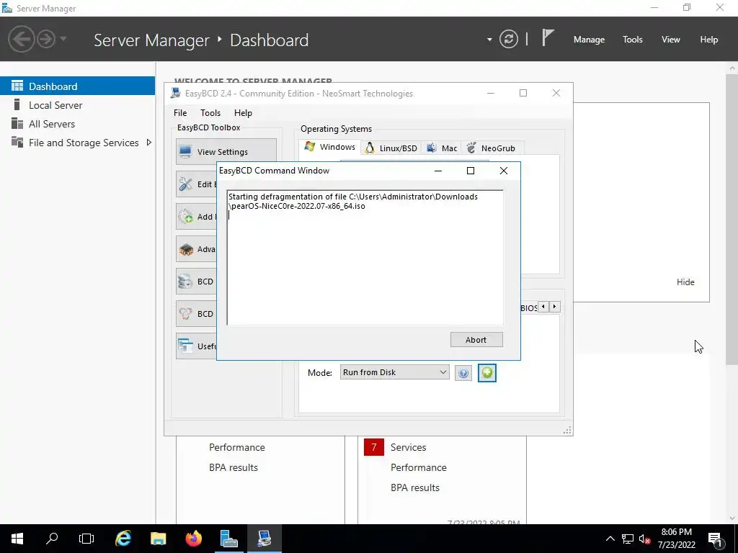Image resolution: width=738 pixels, height=553 pixels.
Task: Open the navigation history dropdown arrow
Action: (63, 39)
